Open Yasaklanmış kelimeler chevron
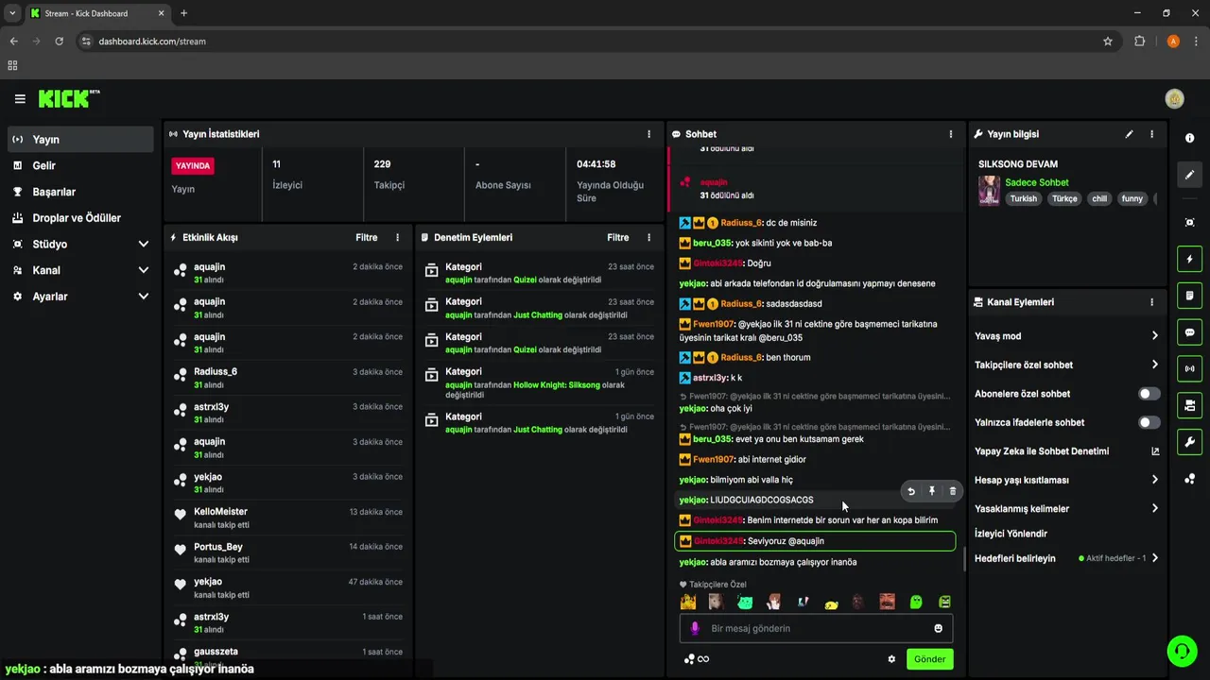Image resolution: width=1210 pixels, height=680 pixels. point(1154,509)
